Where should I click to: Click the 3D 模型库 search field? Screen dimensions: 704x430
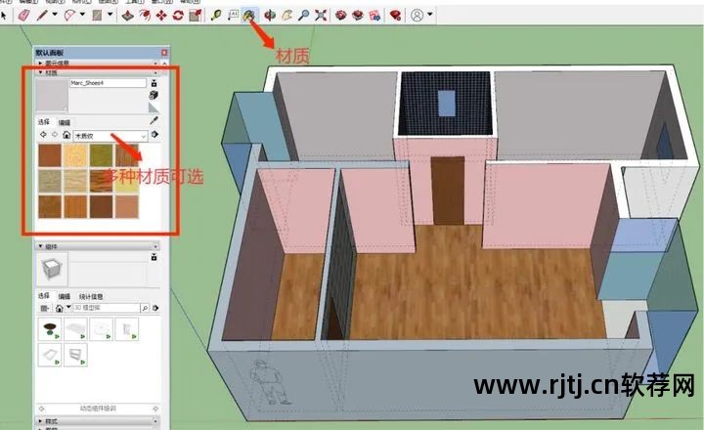point(107,308)
